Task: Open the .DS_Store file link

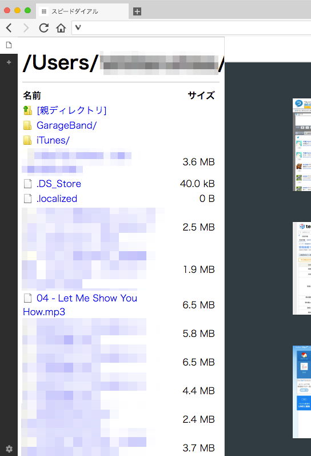Action: coord(59,184)
